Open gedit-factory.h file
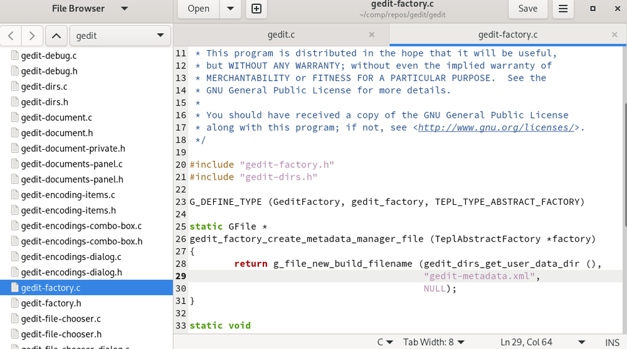Screen dimensions: 627x349 click(x=51, y=303)
